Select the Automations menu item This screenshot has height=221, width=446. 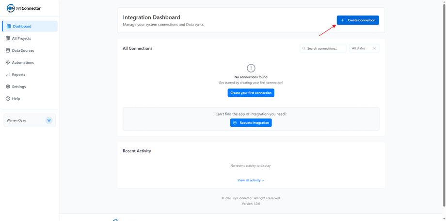(23, 62)
